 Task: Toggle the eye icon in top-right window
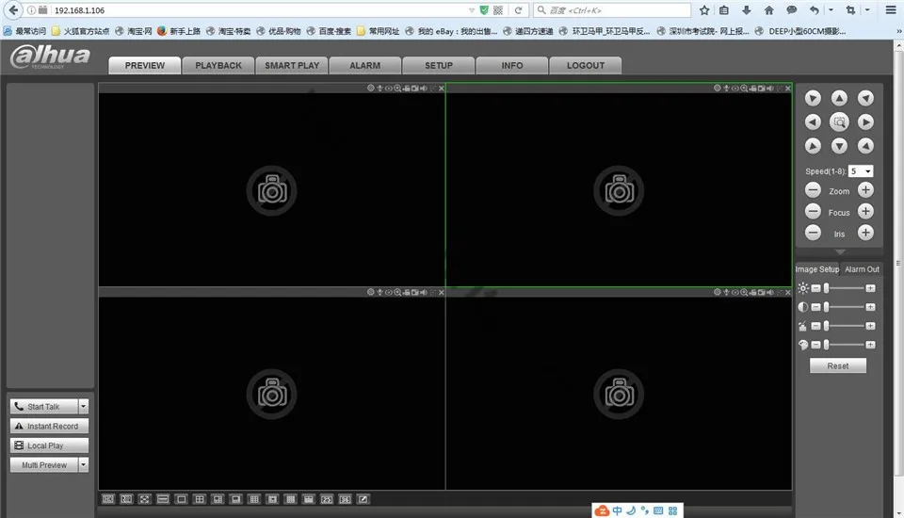coord(735,89)
